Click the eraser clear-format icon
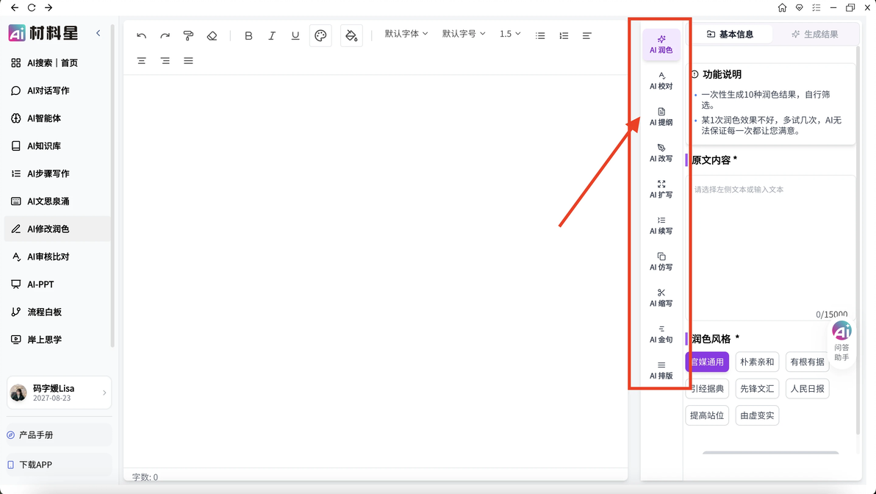Image resolution: width=876 pixels, height=494 pixels. point(212,36)
